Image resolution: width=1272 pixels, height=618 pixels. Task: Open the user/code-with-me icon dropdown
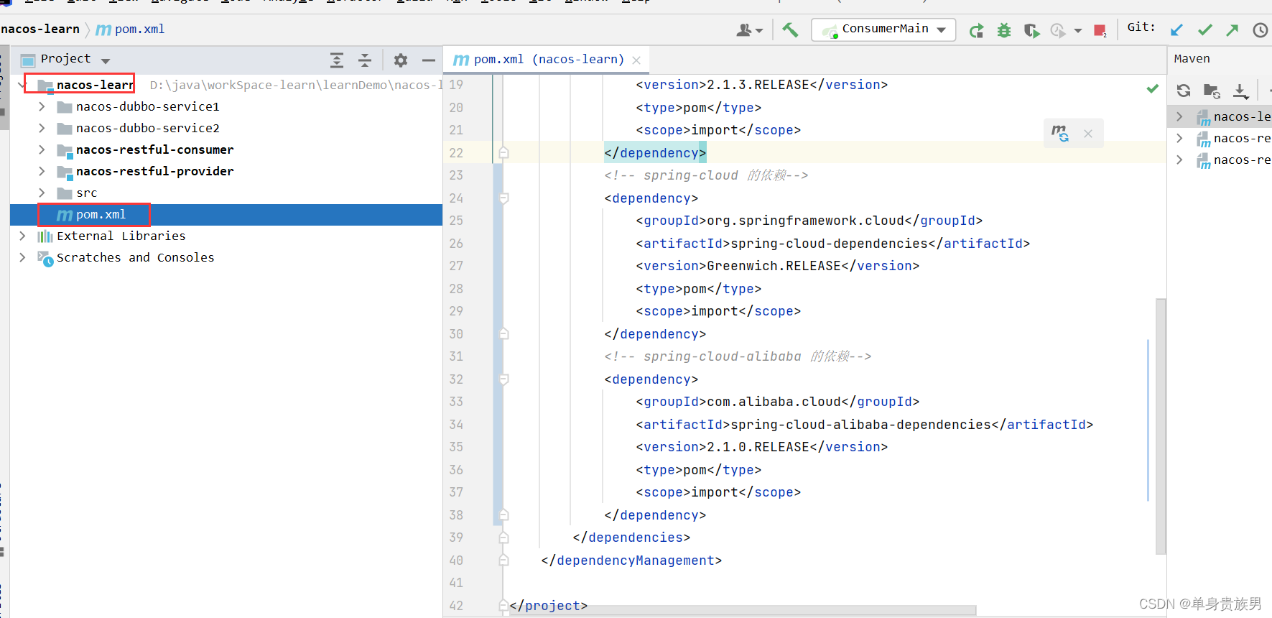(x=749, y=30)
